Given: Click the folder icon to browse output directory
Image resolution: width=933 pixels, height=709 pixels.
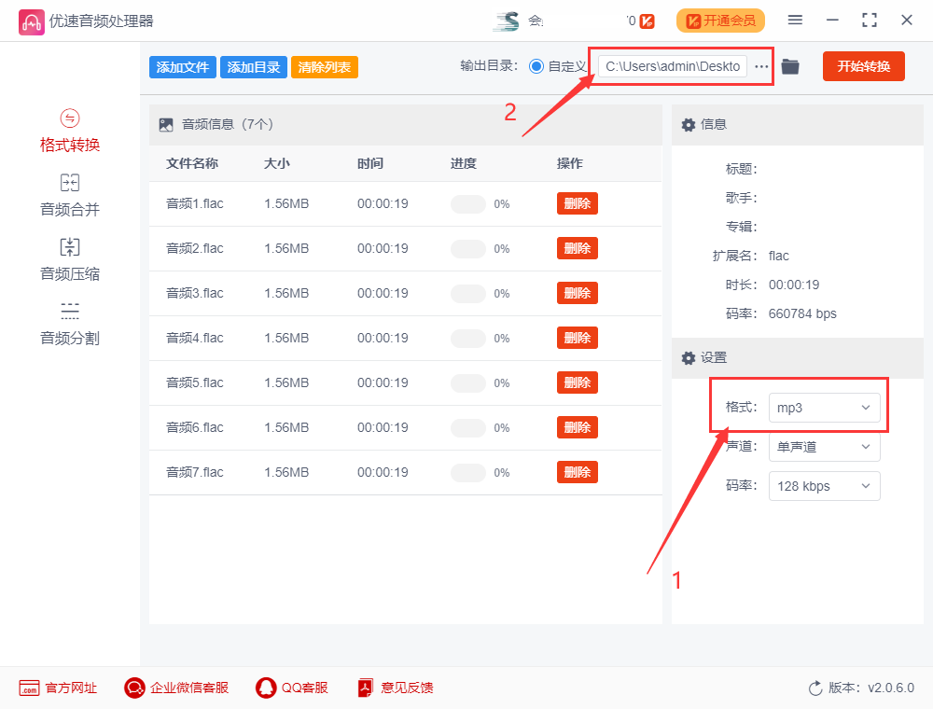Looking at the screenshot, I should [x=789, y=66].
